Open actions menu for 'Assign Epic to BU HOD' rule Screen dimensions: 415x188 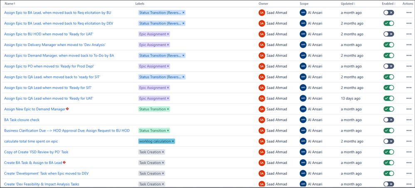409,34
